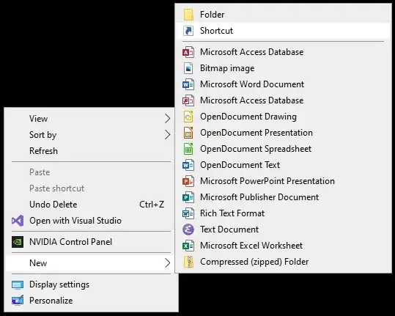Click the blue Word Document icon
The height and width of the screenshot is (316, 395).
coord(188,84)
